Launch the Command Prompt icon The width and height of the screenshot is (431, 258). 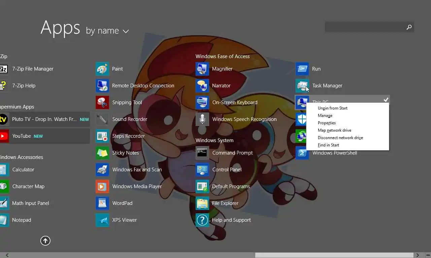pos(202,153)
